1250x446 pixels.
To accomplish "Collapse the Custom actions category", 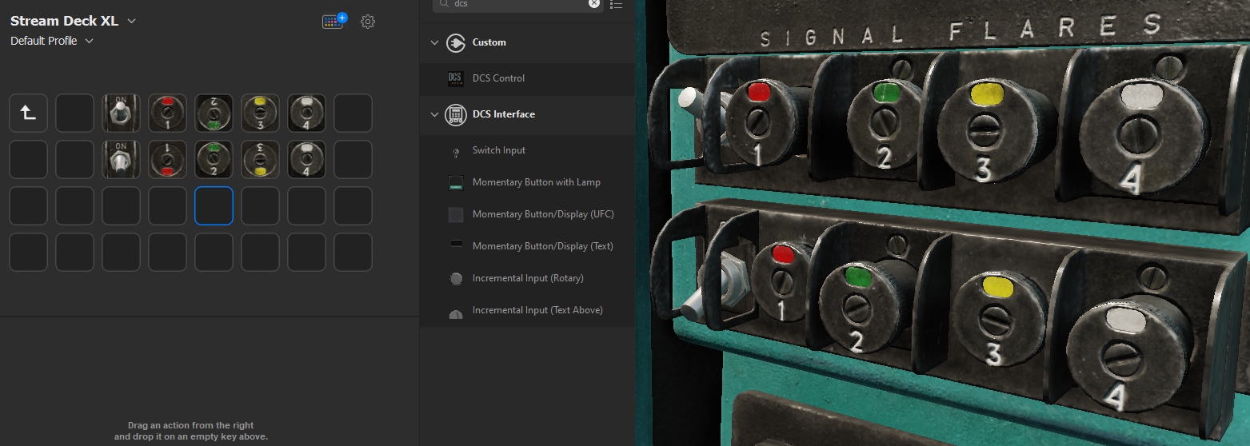I will (x=434, y=42).
